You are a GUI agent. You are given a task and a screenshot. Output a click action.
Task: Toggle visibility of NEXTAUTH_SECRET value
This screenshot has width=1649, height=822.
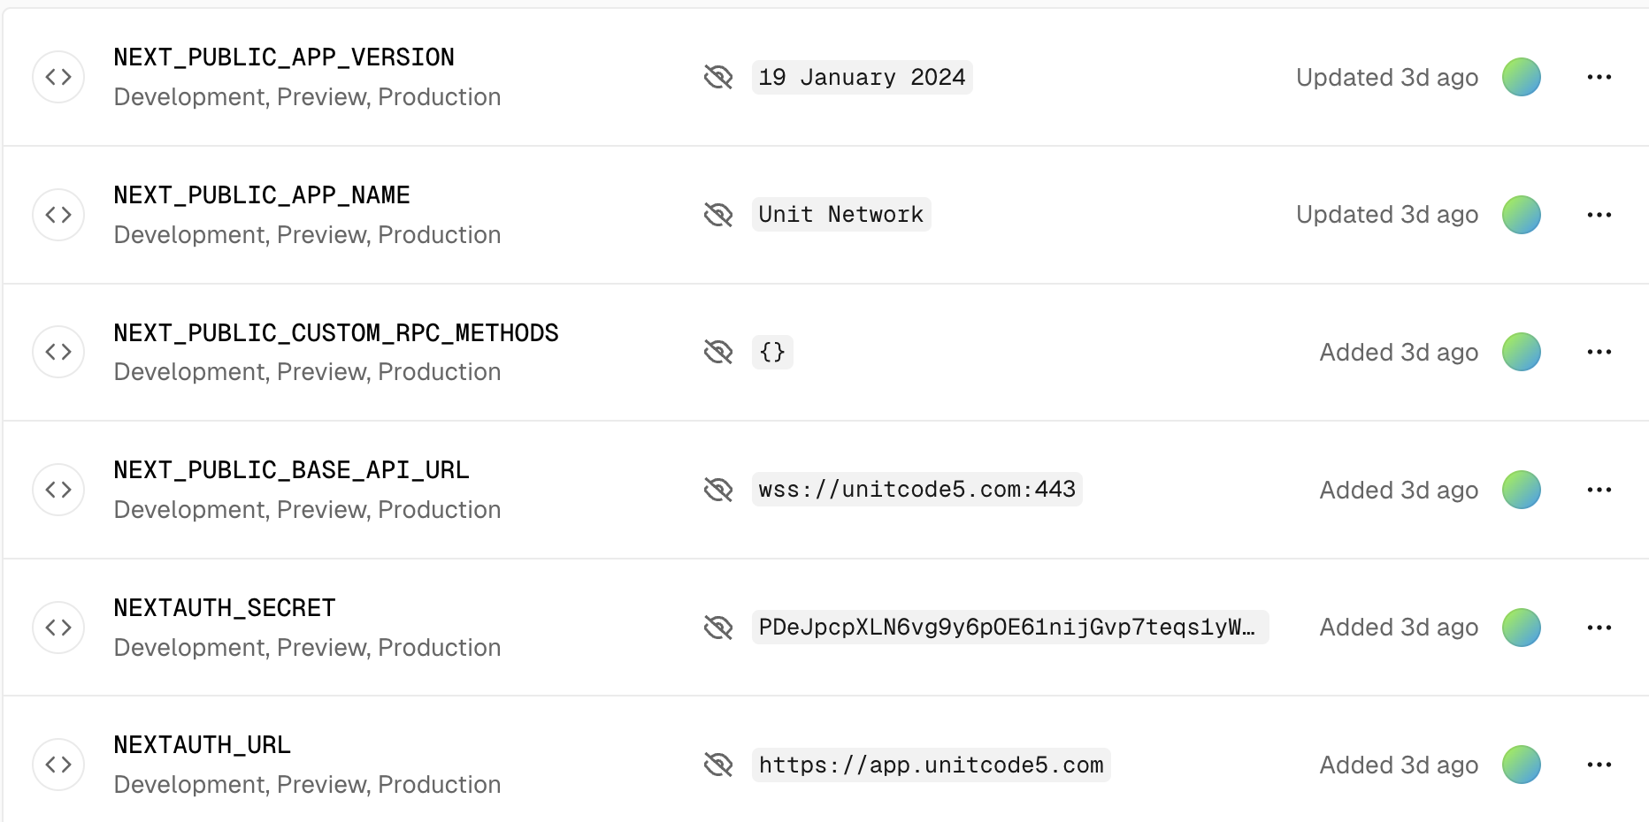[x=718, y=628]
